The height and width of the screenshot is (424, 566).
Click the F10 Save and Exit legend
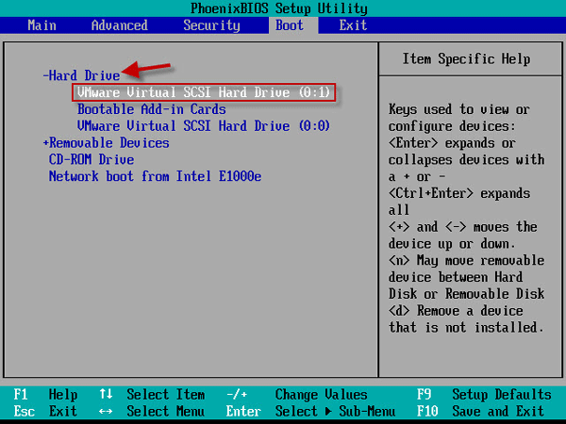(x=480, y=411)
